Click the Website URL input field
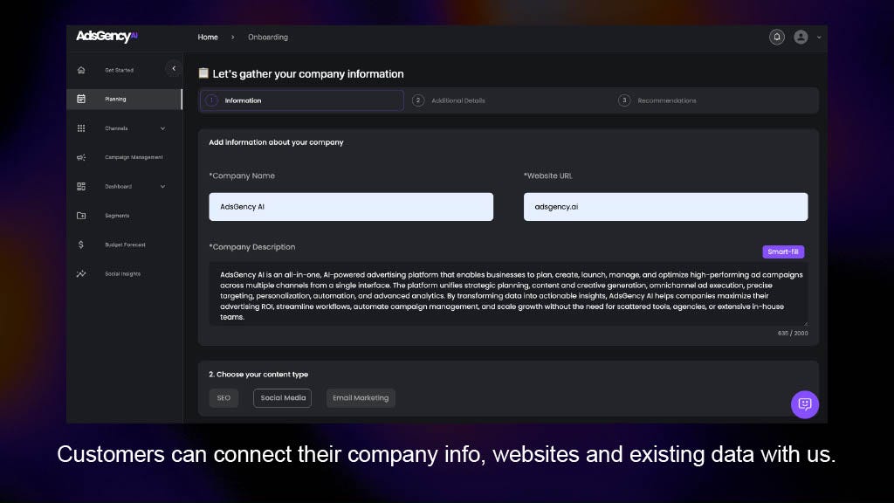The width and height of the screenshot is (894, 503). coord(665,207)
